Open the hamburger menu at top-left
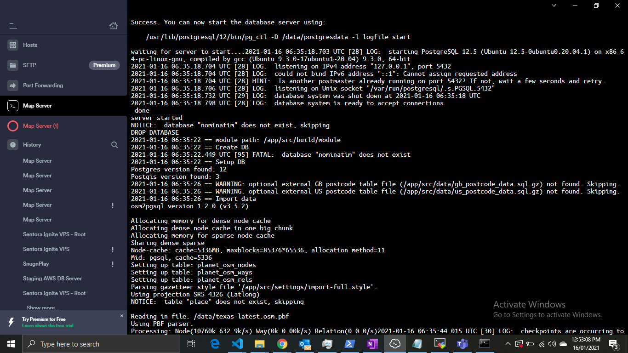Screen dimensions: 628x353 [13, 26]
